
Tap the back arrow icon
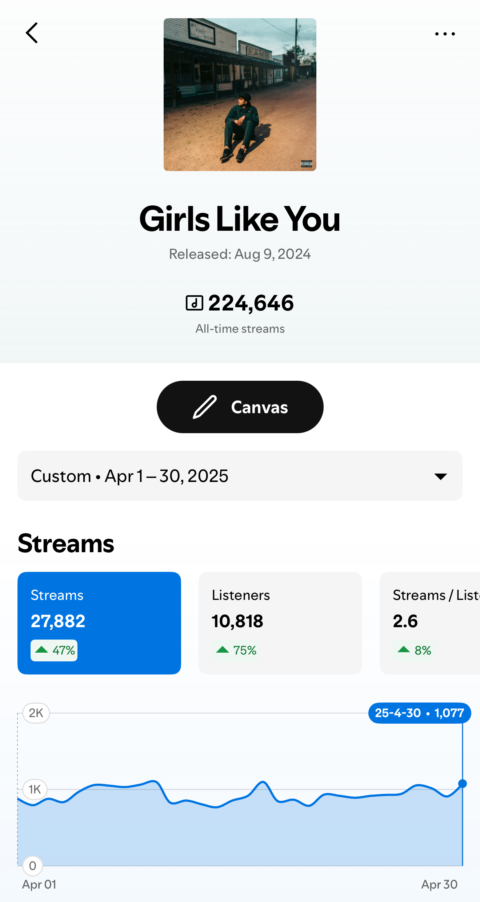point(32,33)
